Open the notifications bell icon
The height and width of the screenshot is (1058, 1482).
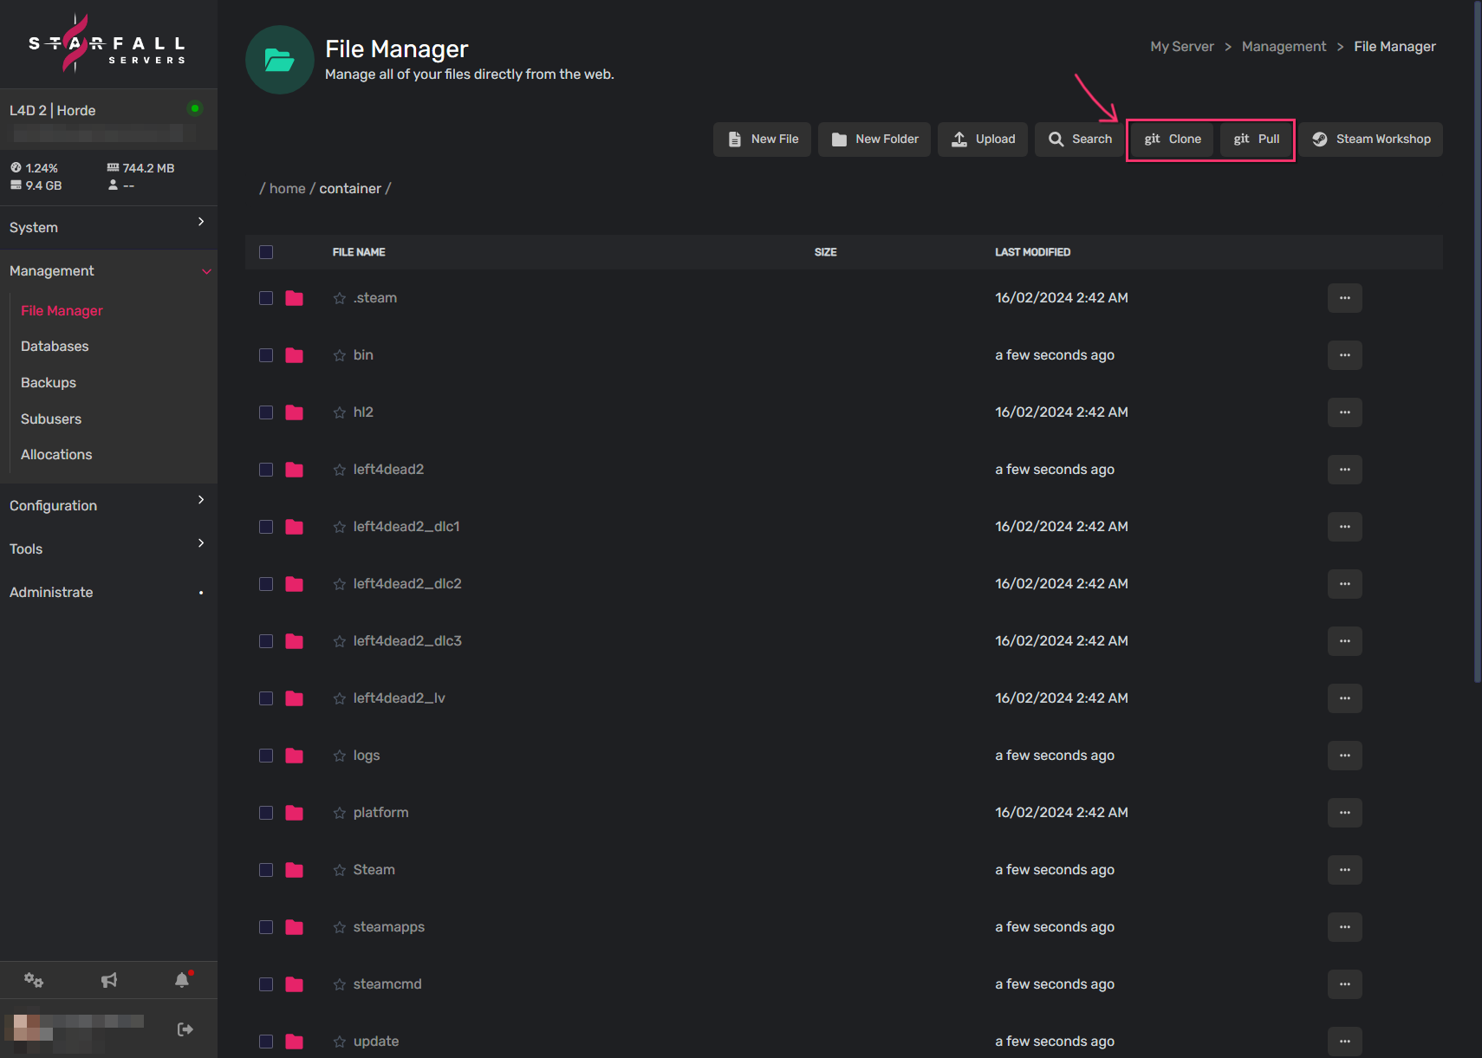coord(182,980)
